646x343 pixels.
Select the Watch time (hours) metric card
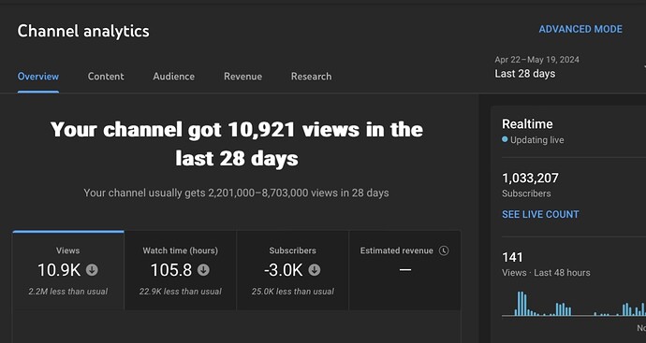(181, 270)
